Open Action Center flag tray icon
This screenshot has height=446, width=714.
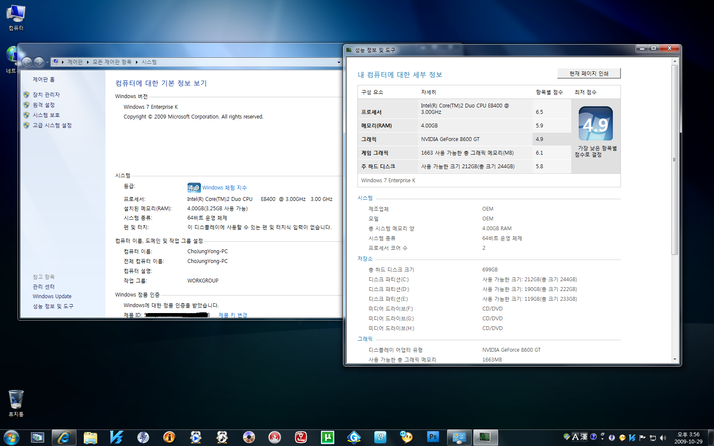643,438
